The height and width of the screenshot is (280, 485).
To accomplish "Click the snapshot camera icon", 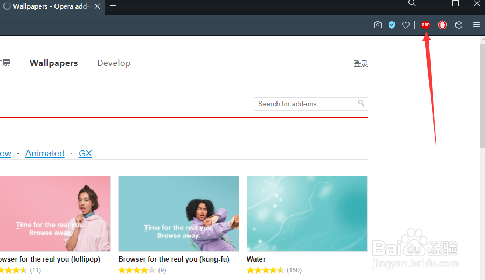I will (x=377, y=25).
